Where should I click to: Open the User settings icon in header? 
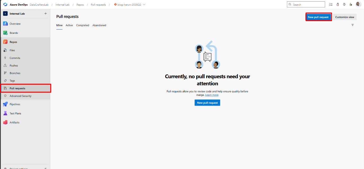click(x=351, y=4)
